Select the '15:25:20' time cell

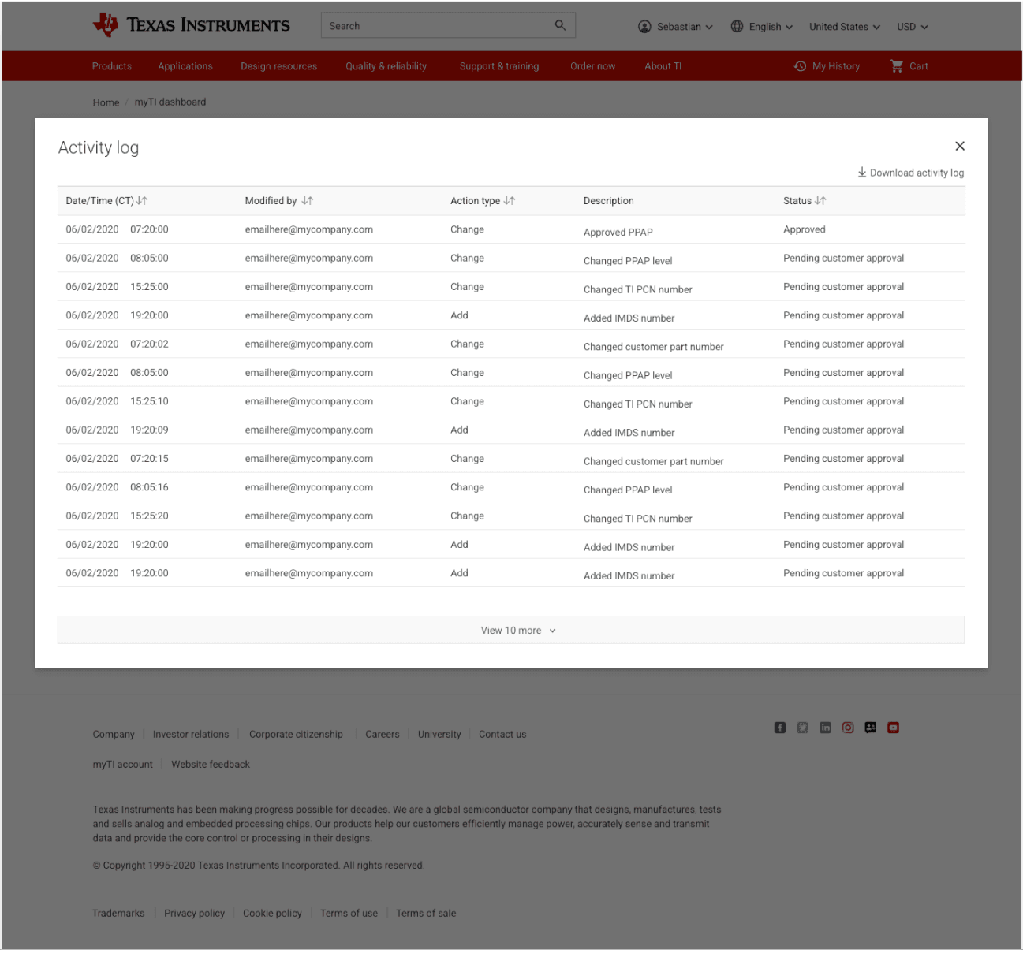point(149,516)
